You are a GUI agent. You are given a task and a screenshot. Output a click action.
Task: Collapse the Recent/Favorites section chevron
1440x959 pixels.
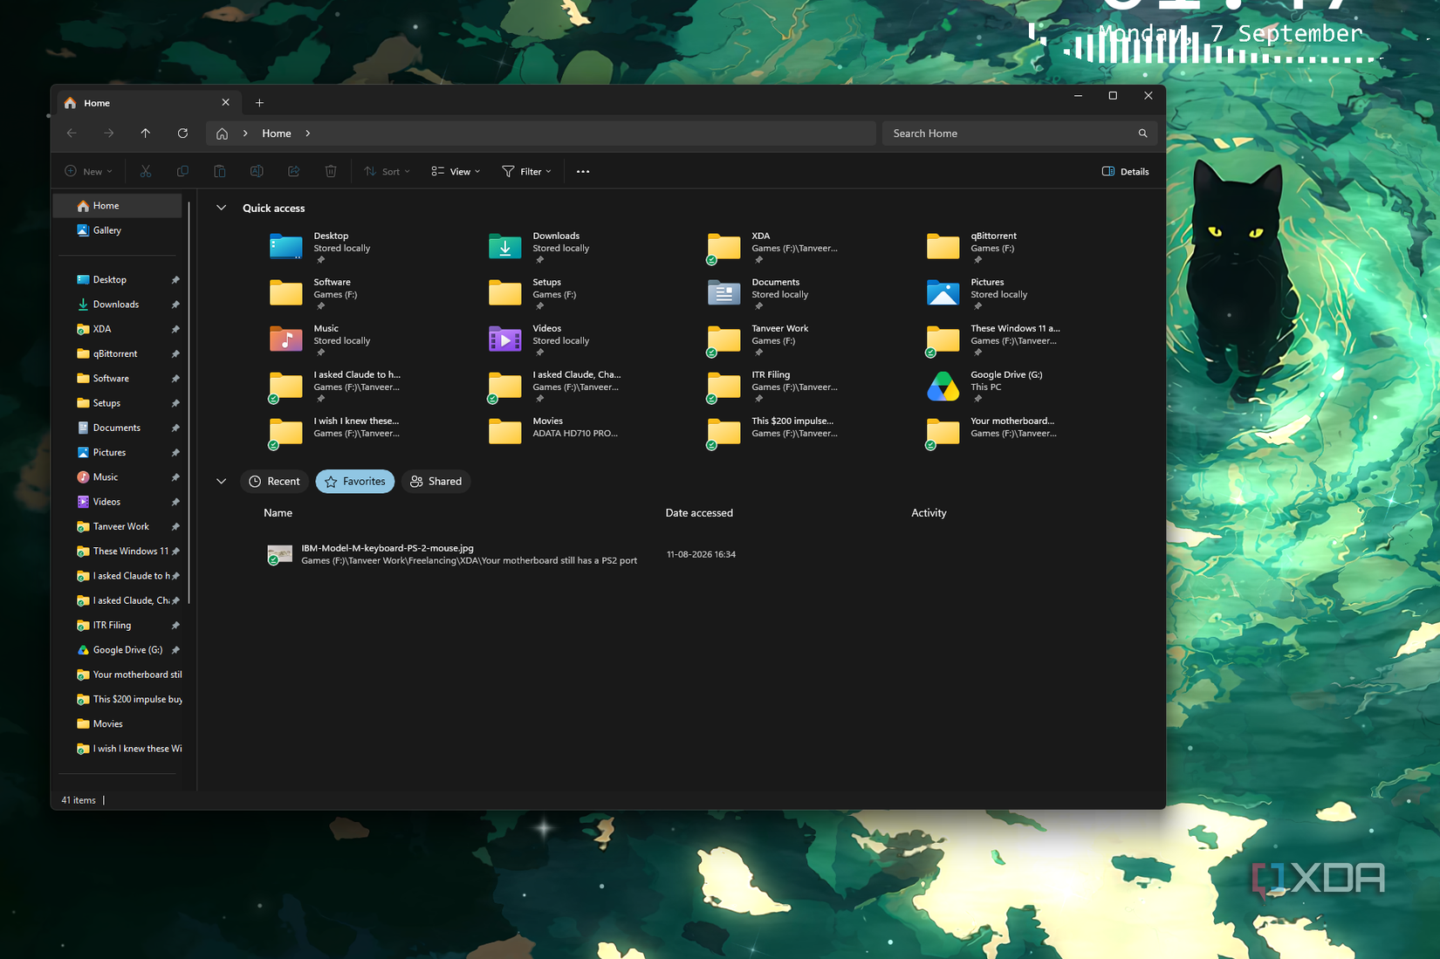point(221,481)
